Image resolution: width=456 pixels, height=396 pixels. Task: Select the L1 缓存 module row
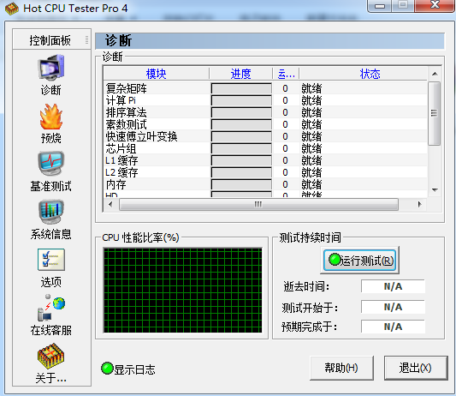[x=265, y=160]
